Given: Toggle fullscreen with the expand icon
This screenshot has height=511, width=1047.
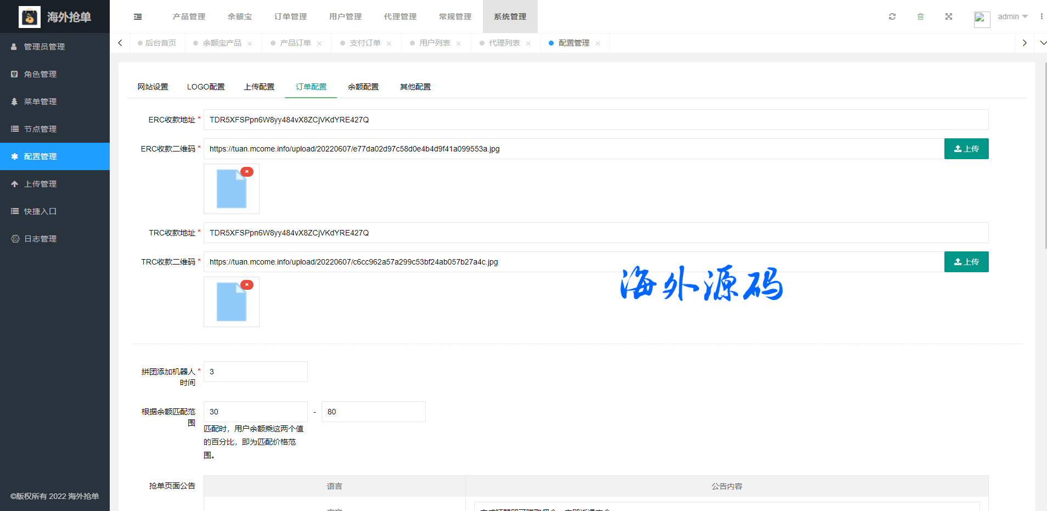Looking at the screenshot, I should [949, 16].
